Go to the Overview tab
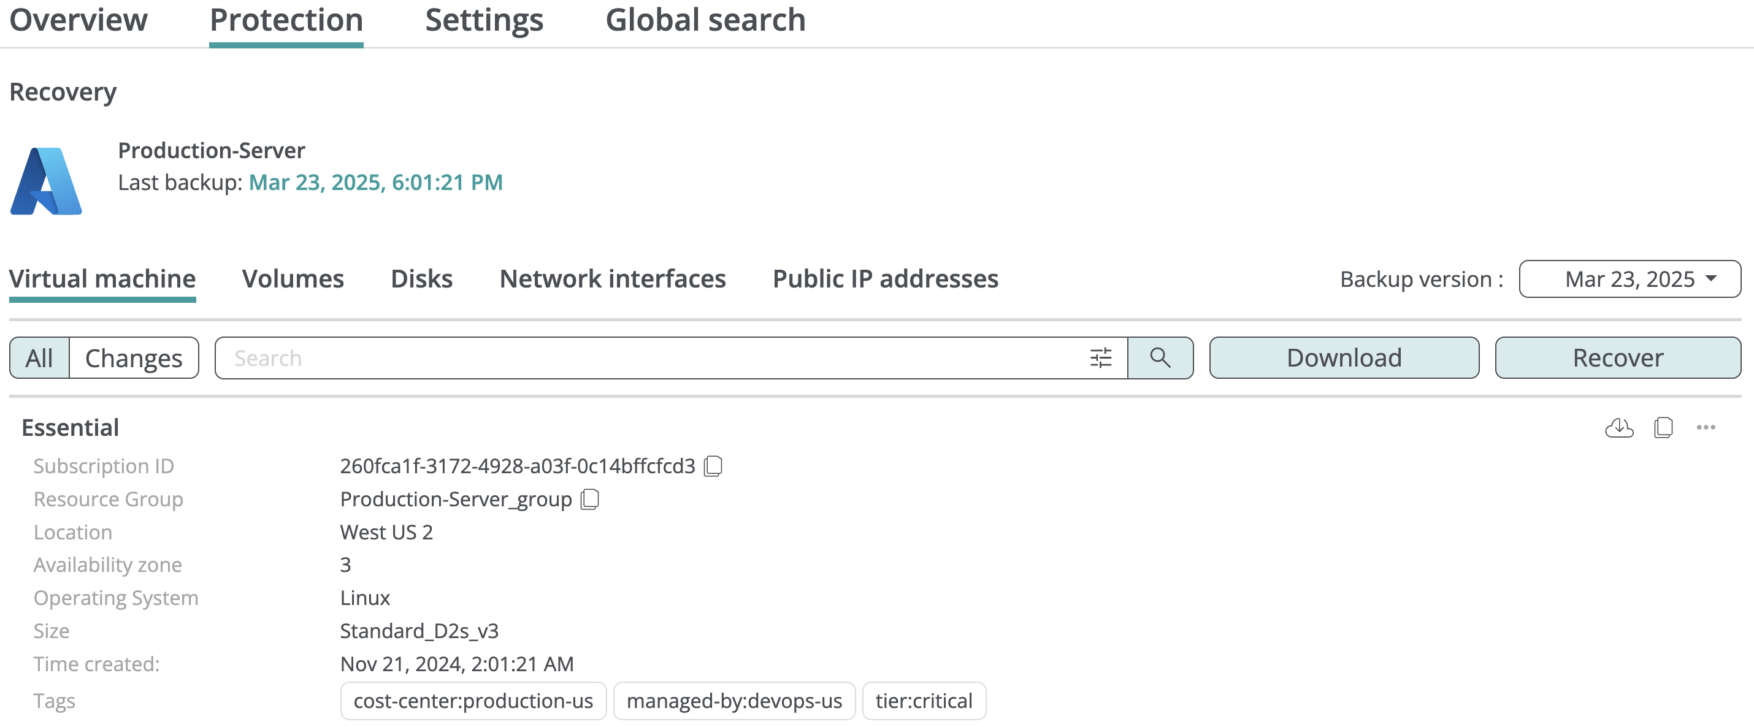 click(x=79, y=20)
